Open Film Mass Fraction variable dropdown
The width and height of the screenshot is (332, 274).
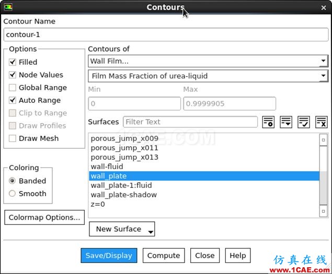coord(208,76)
